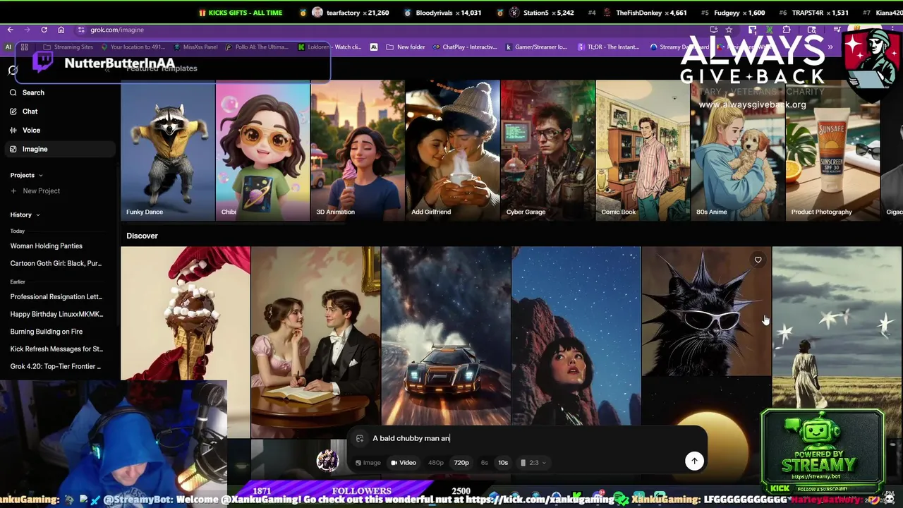
Task: Select the Chibi template
Action: (262, 150)
